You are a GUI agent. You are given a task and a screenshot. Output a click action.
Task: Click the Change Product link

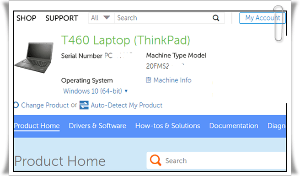point(45,105)
